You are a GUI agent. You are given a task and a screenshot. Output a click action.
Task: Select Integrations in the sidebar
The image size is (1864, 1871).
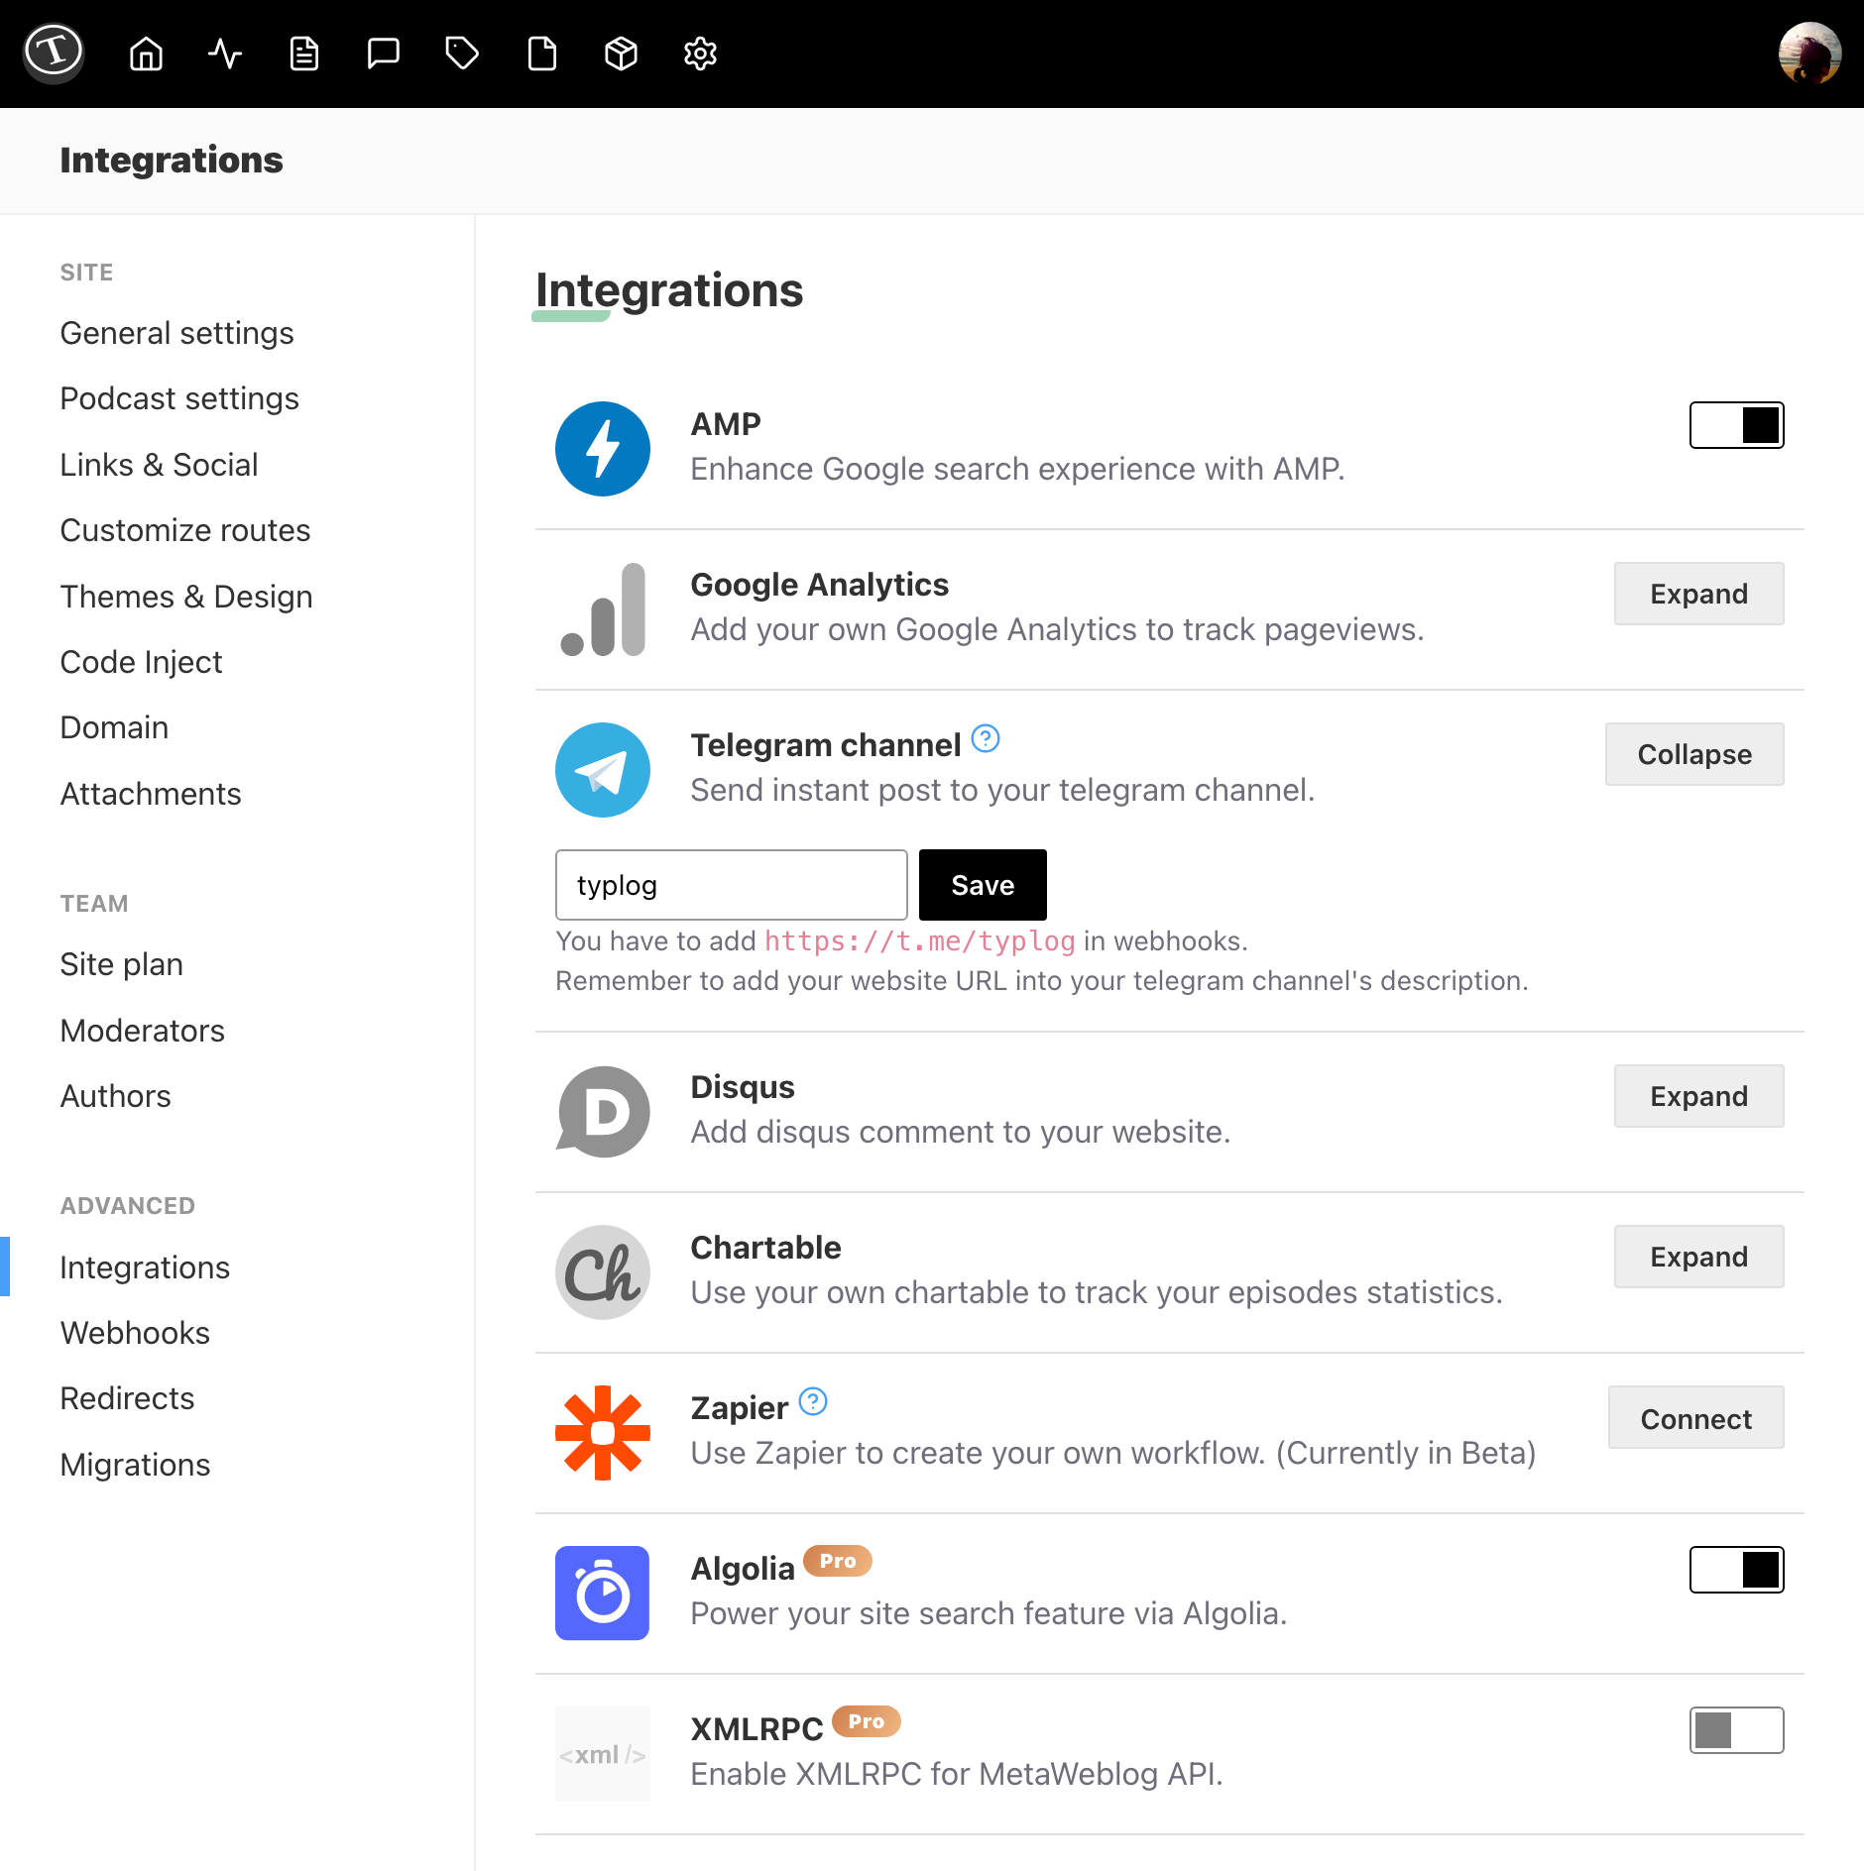[145, 1267]
